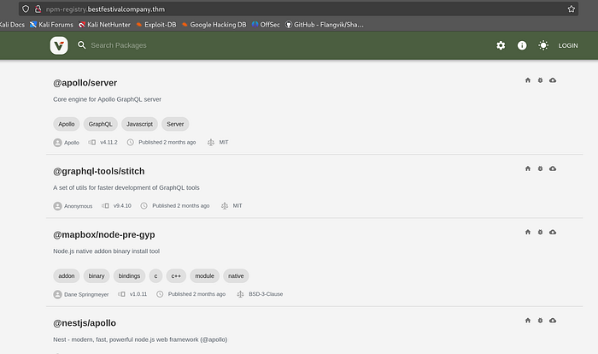Screen dimensions: 598x354
Task: Click the BSD-3-Clause license text
Action: click(x=266, y=294)
